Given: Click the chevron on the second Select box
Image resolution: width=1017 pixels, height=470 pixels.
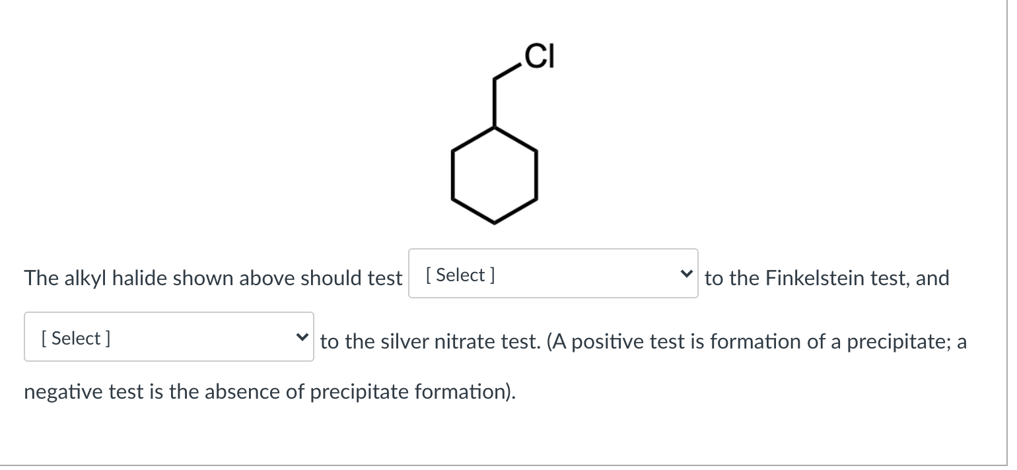Looking at the screenshot, I should (302, 337).
